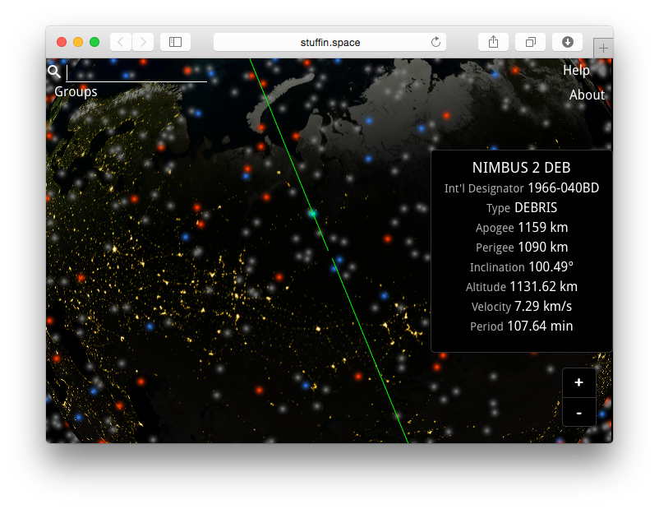Viewport: 659px width, 509px height.
Task: Open the About link
Action: [587, 95]
